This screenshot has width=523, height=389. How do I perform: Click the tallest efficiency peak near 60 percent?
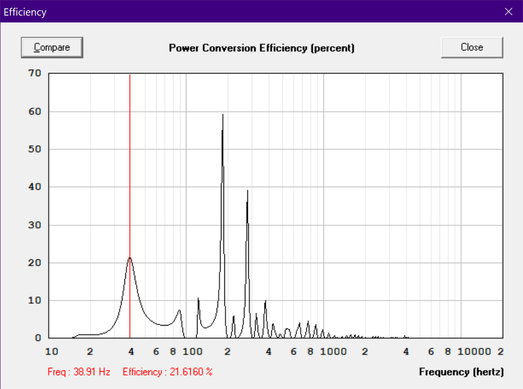(223, 115)
